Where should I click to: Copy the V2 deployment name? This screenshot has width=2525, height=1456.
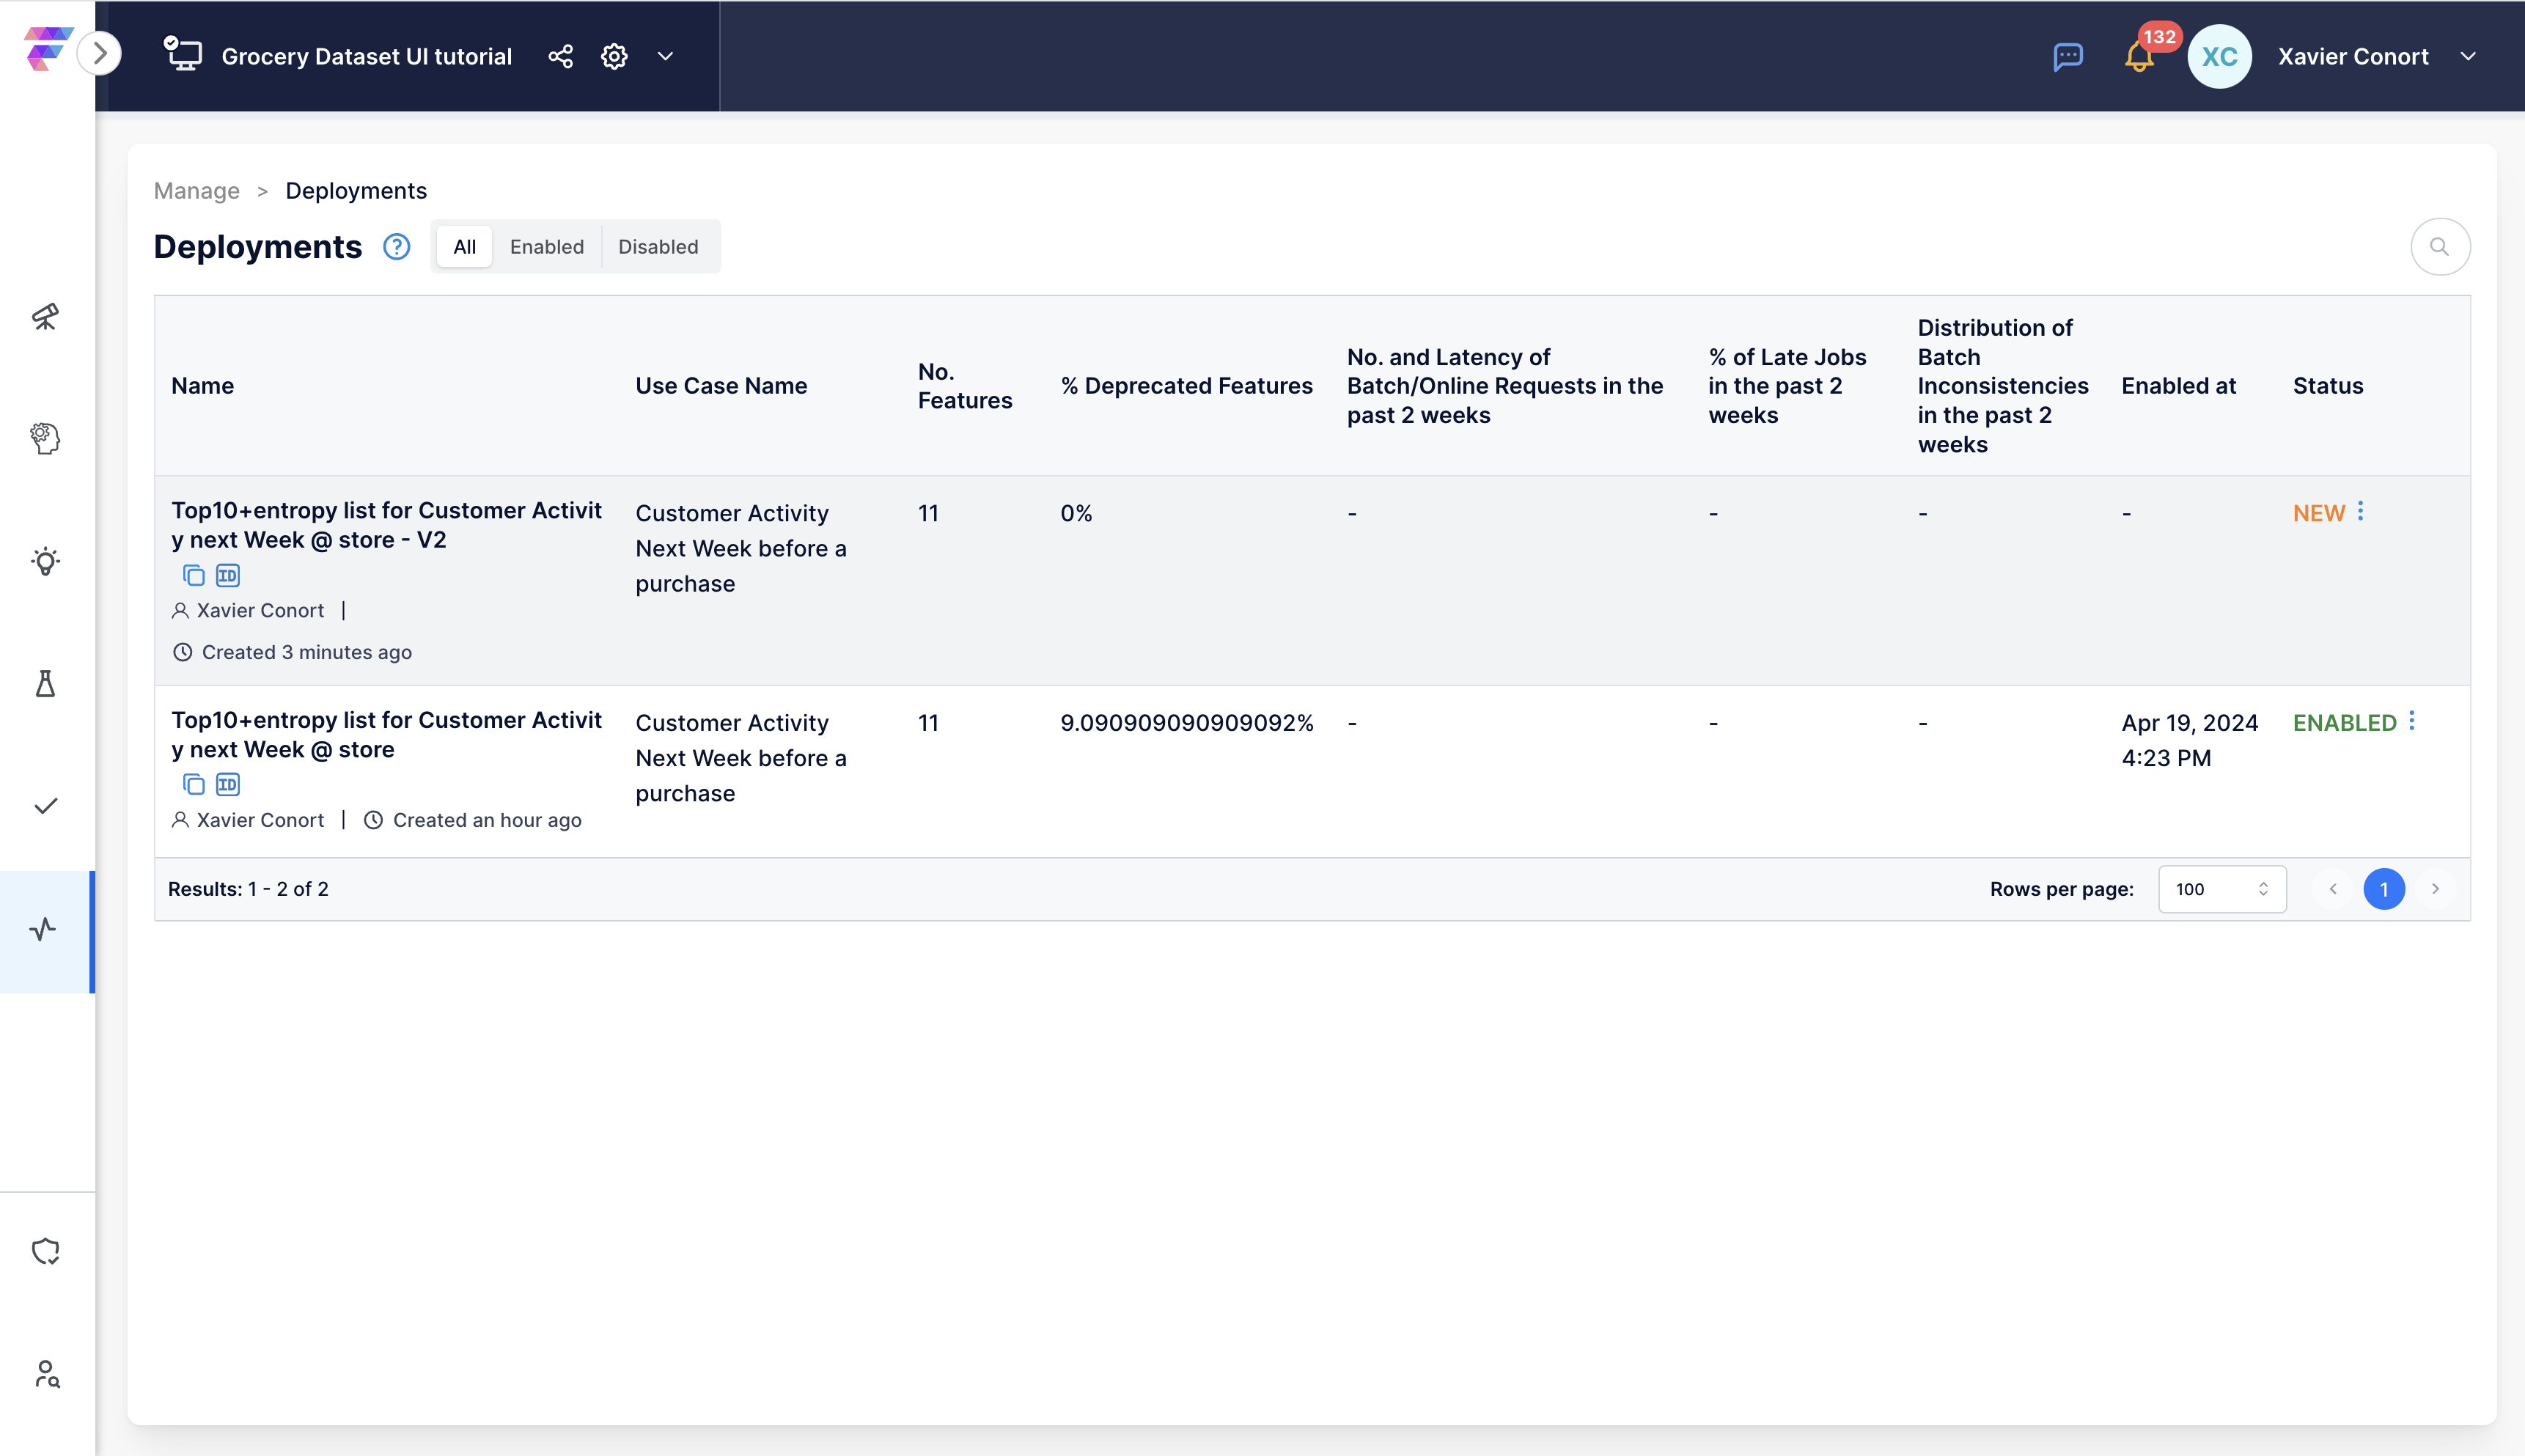click(x=193, y=575)
